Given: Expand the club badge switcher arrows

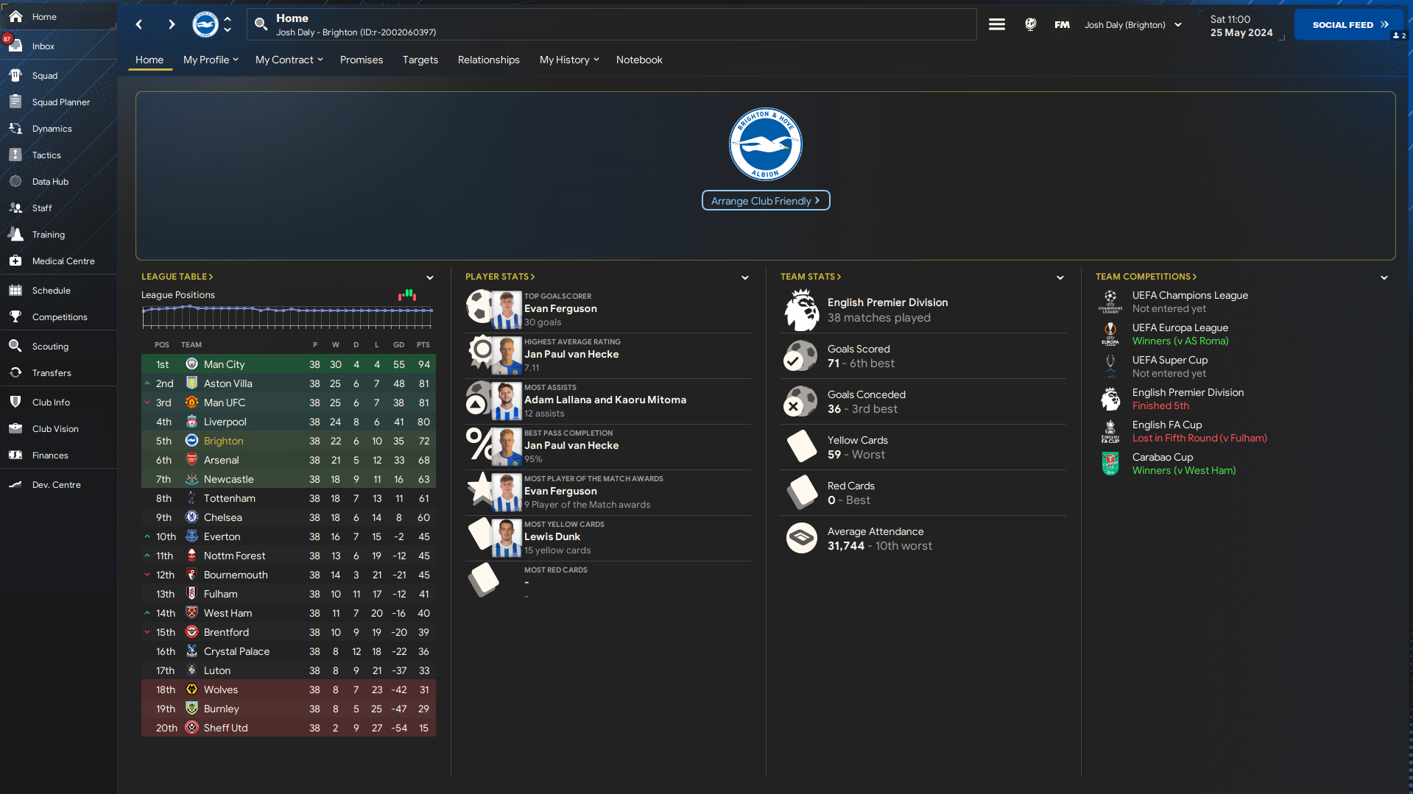Looking at the screenshot, I should 228,24.
